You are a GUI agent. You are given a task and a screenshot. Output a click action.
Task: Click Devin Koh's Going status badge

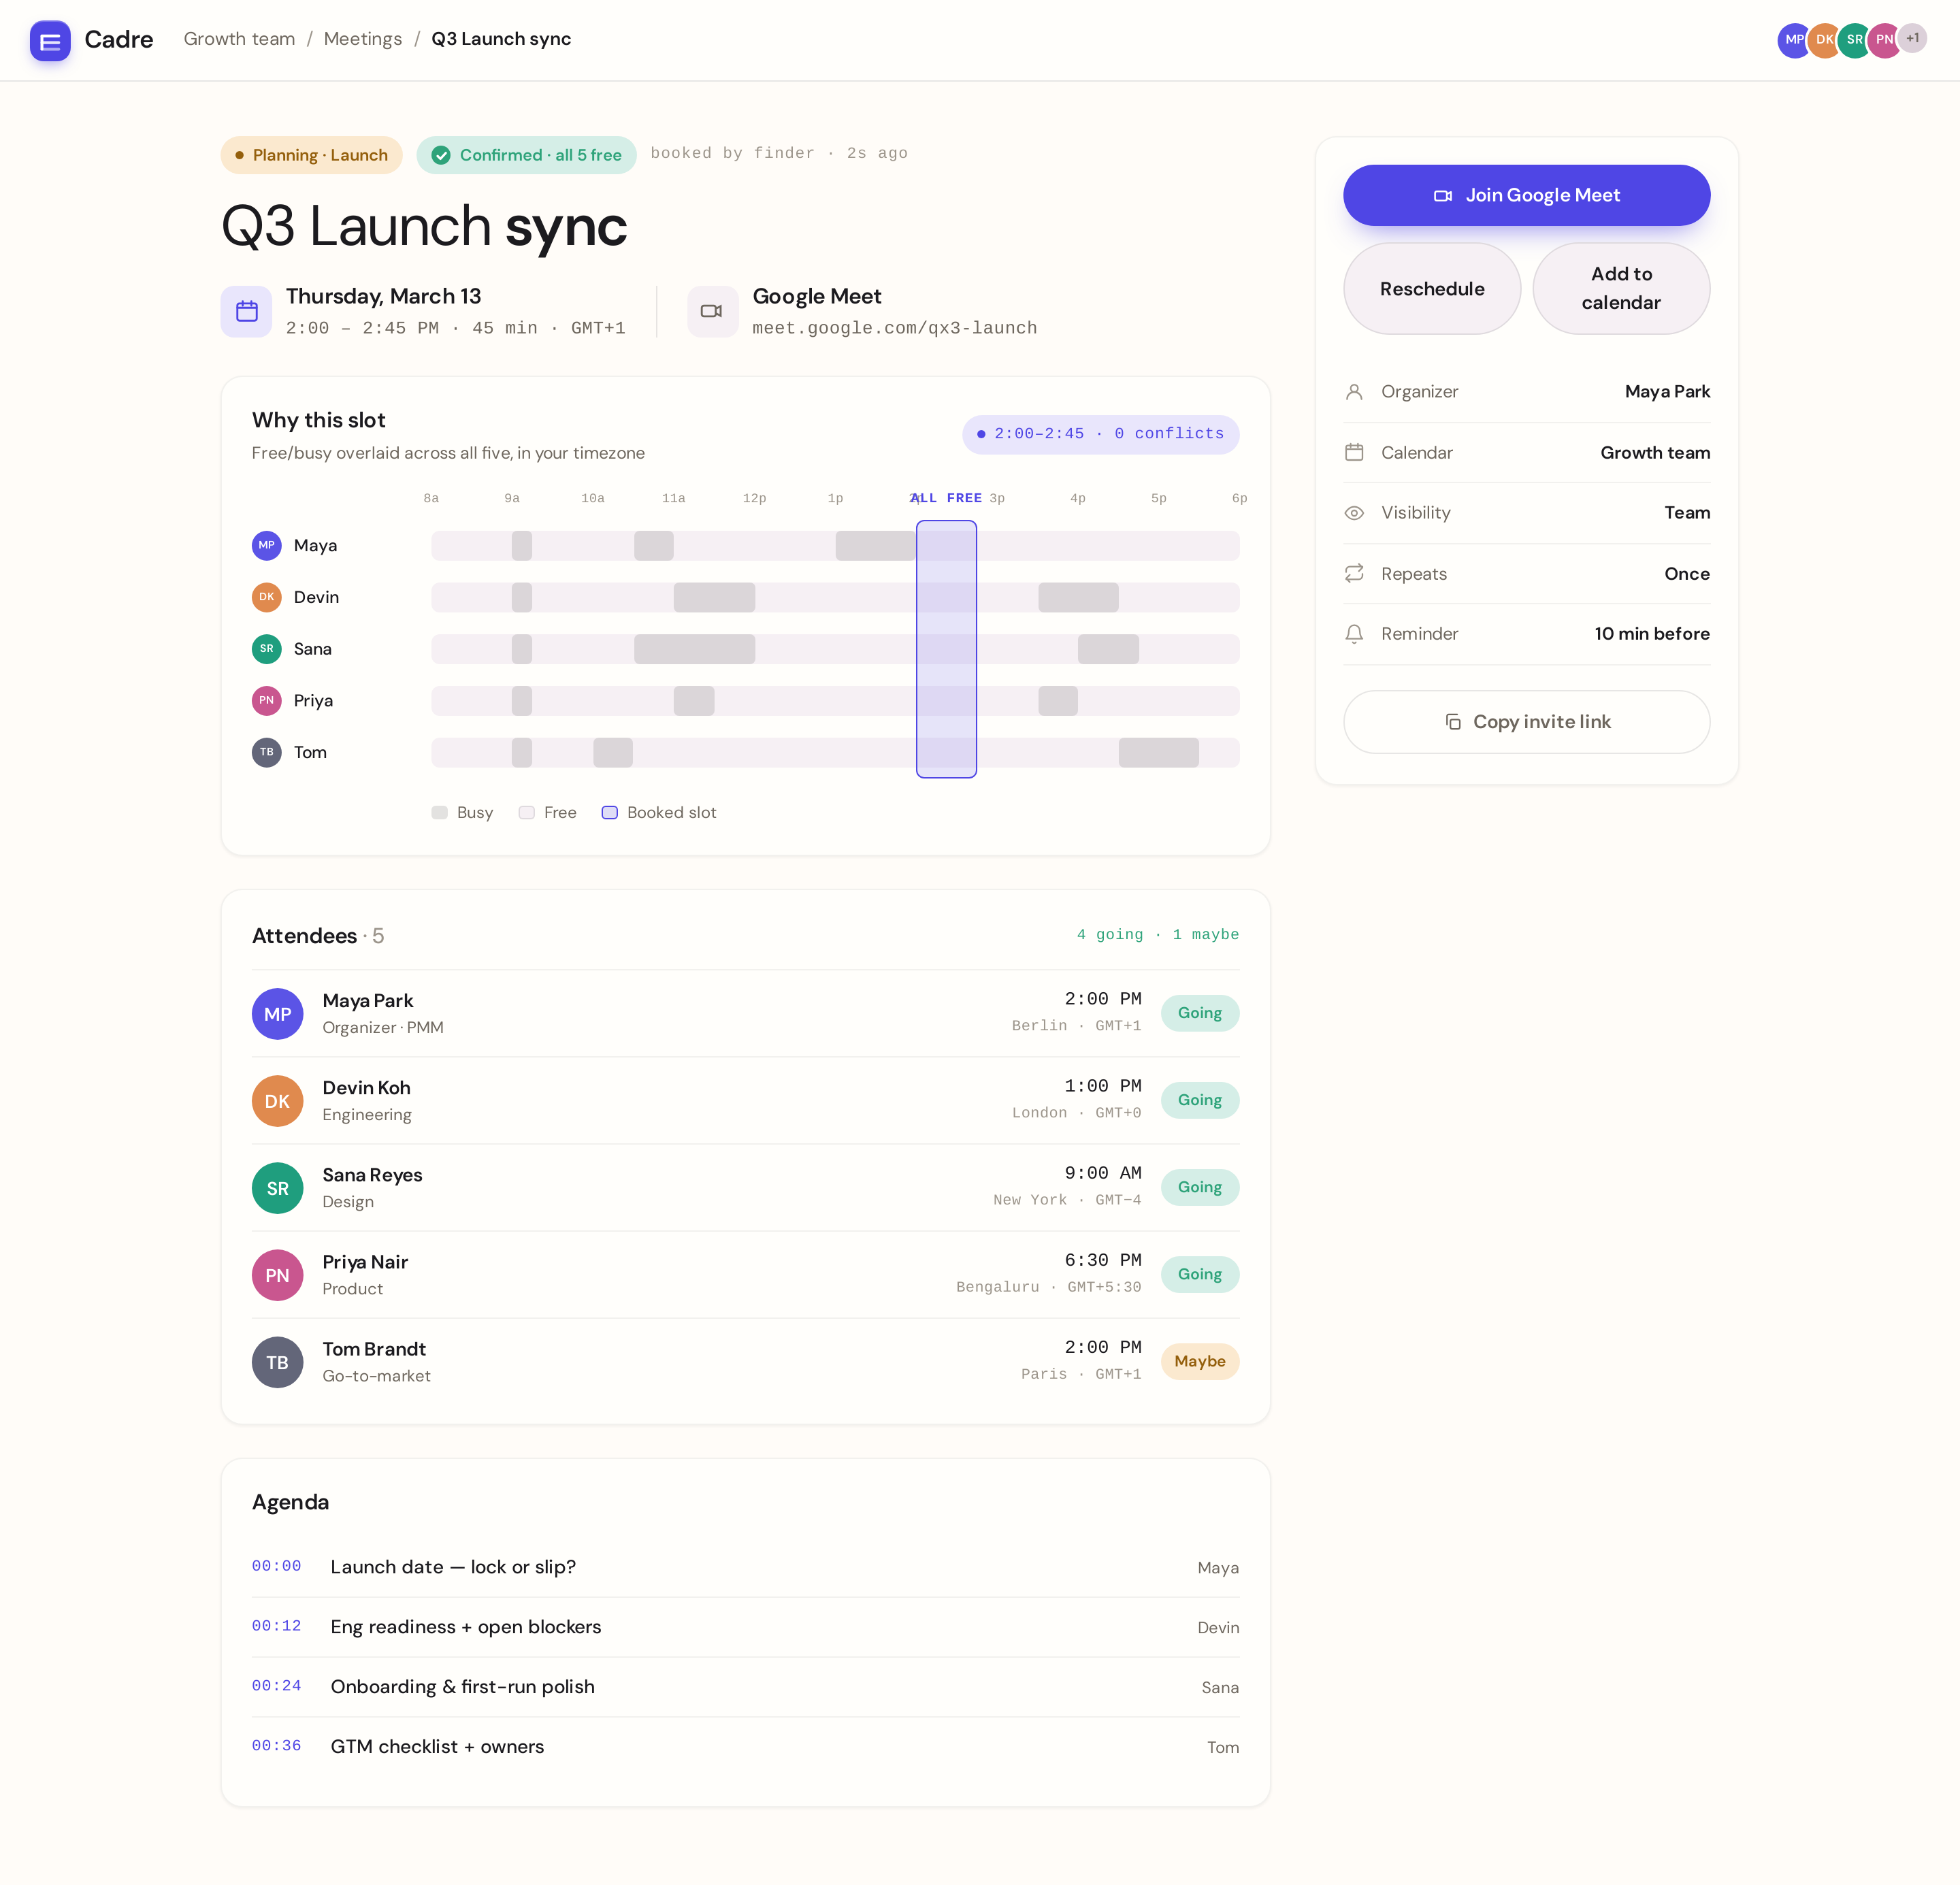pyautogui.click(x=1199, y=1100)
